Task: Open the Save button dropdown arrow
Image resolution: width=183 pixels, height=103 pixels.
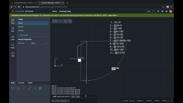Action: coord(154,11)
